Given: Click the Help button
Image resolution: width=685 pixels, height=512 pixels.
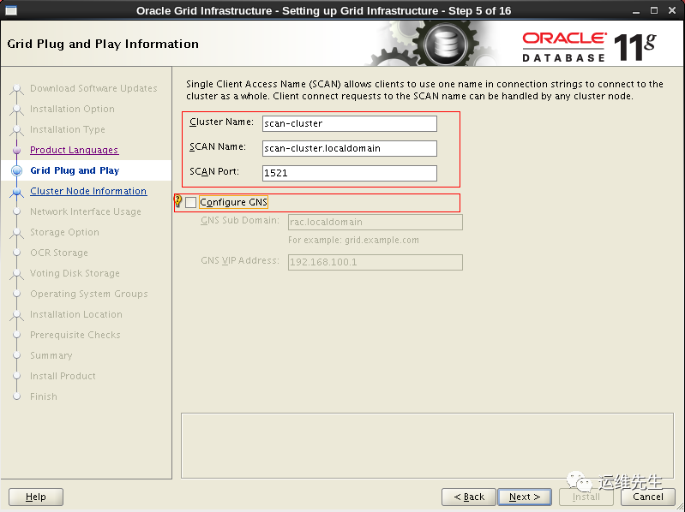Looking at the screenshot, I should pyautogui.click(x=36, y=497).
